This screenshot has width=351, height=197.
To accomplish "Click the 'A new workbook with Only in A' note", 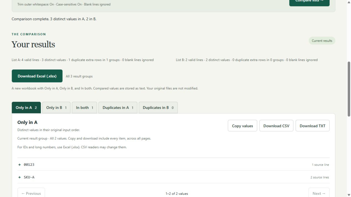I will 105,89.
